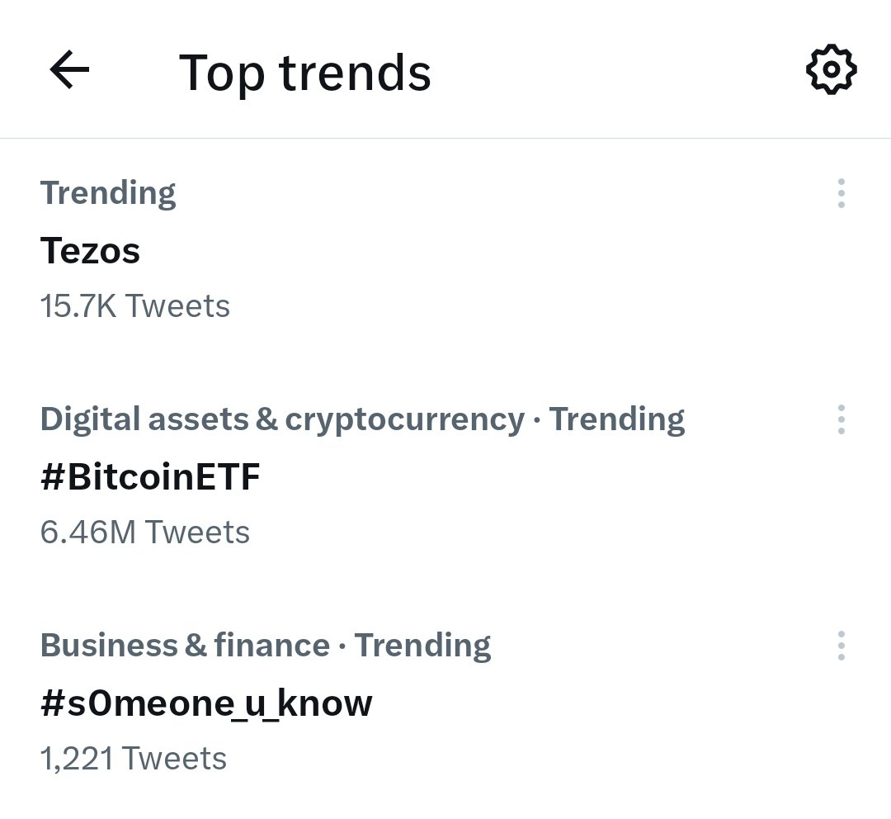Open more options for #sOmeone_u_know trend
Screen dimensions: 891x819
pyautogui.click(x=841, y=646)
